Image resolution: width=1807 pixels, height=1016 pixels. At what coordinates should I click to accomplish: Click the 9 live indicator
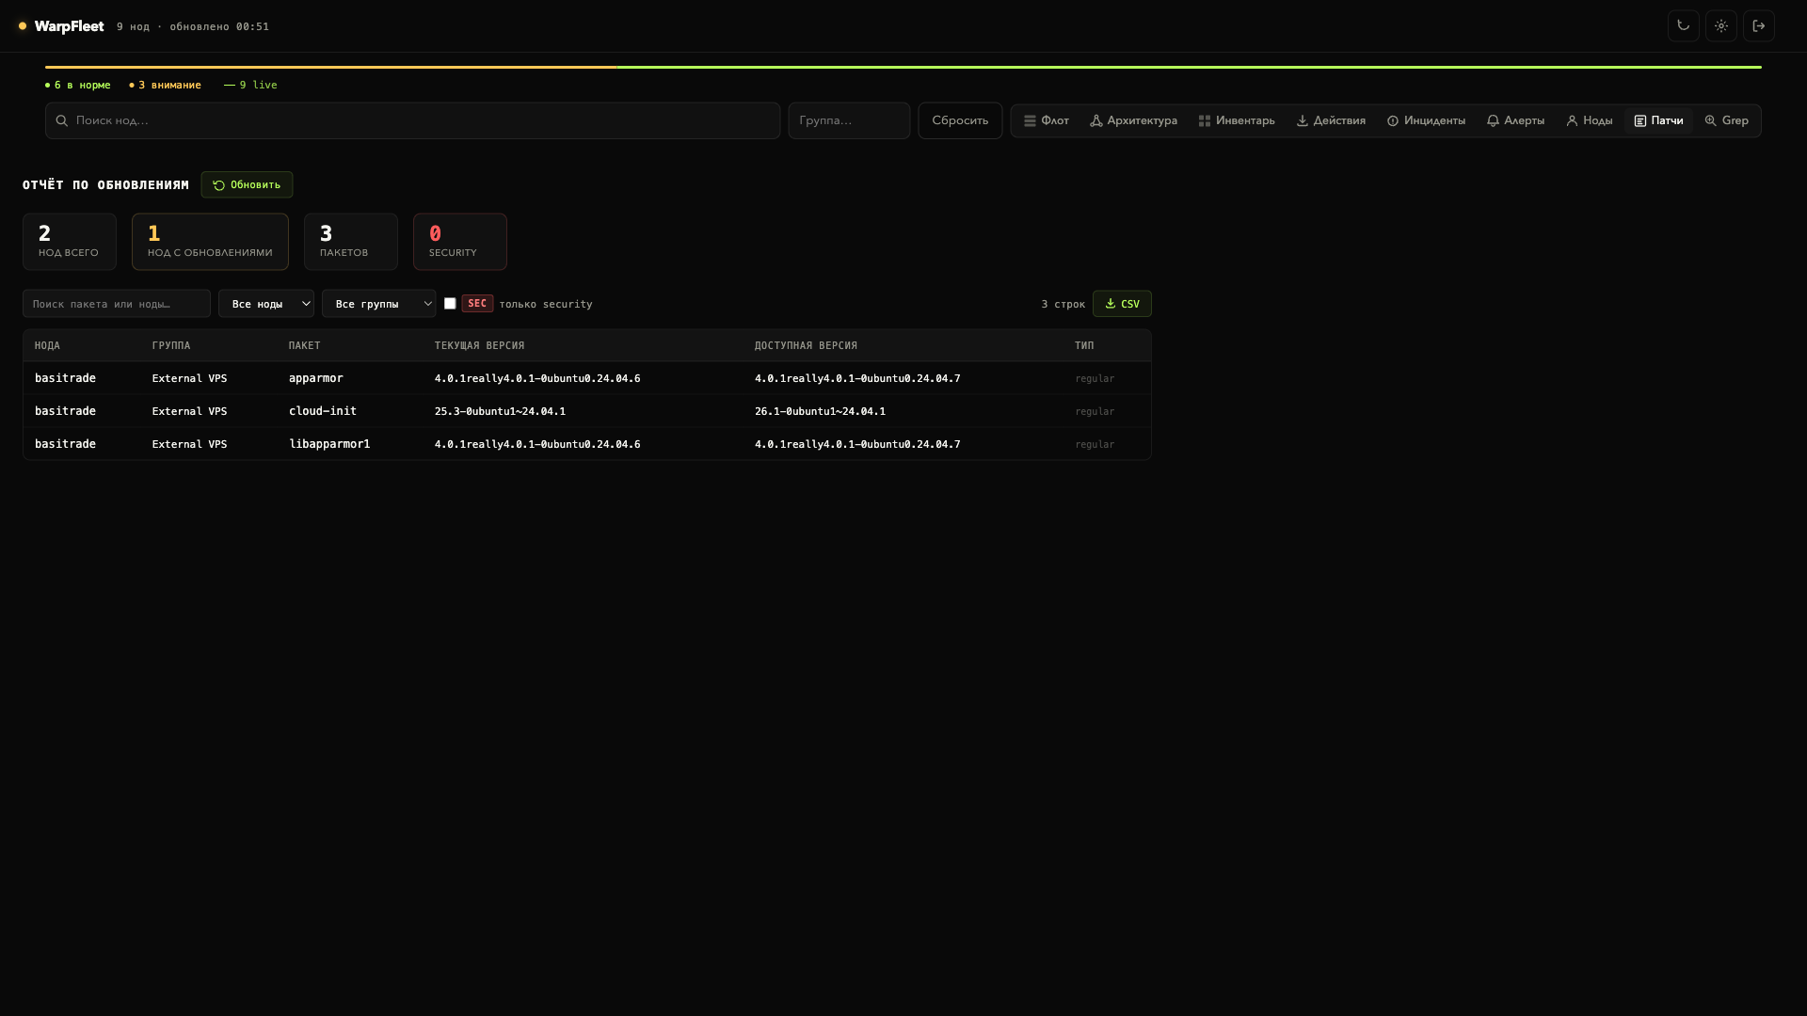[x=250, y=85]
